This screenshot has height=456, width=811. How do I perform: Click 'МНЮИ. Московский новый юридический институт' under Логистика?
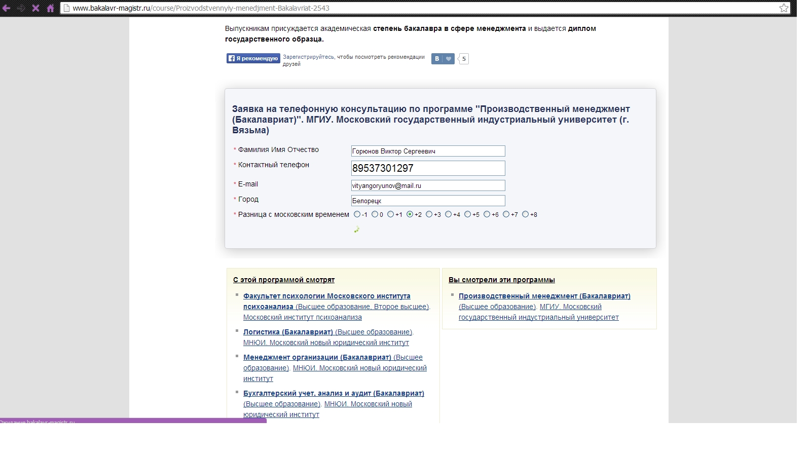coord(326,343)
